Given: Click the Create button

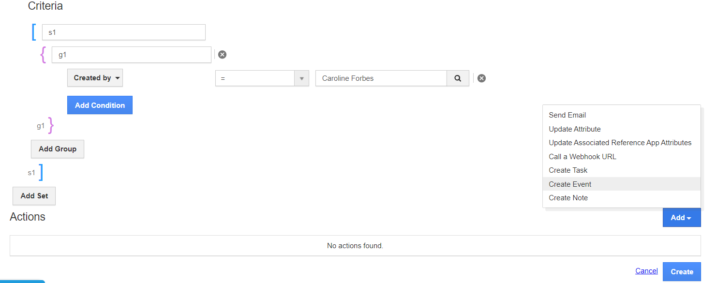Looking at the screenshot, I should pos(682,272).
